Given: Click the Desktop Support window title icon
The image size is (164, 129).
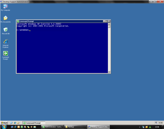Looking at the screenshot, I should (x=1, y=2).
